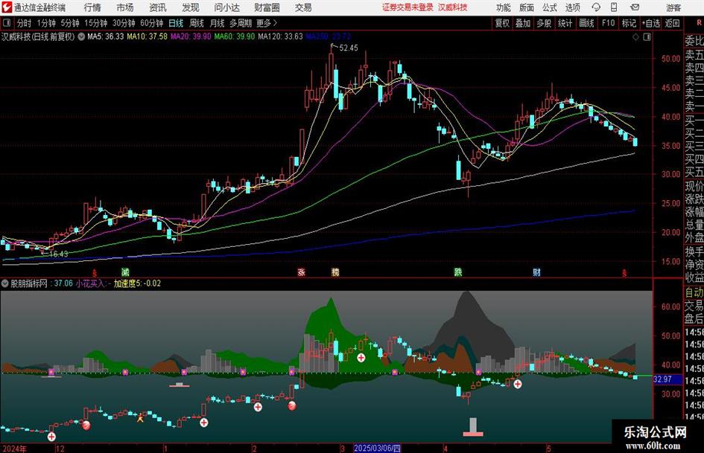Switch to the 1分钟 period tab
This screenshot has height=453, width=704.
coord(46,23)
